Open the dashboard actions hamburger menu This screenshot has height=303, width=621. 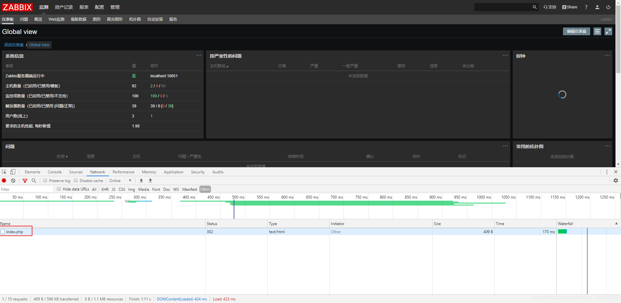coord(597,31)
